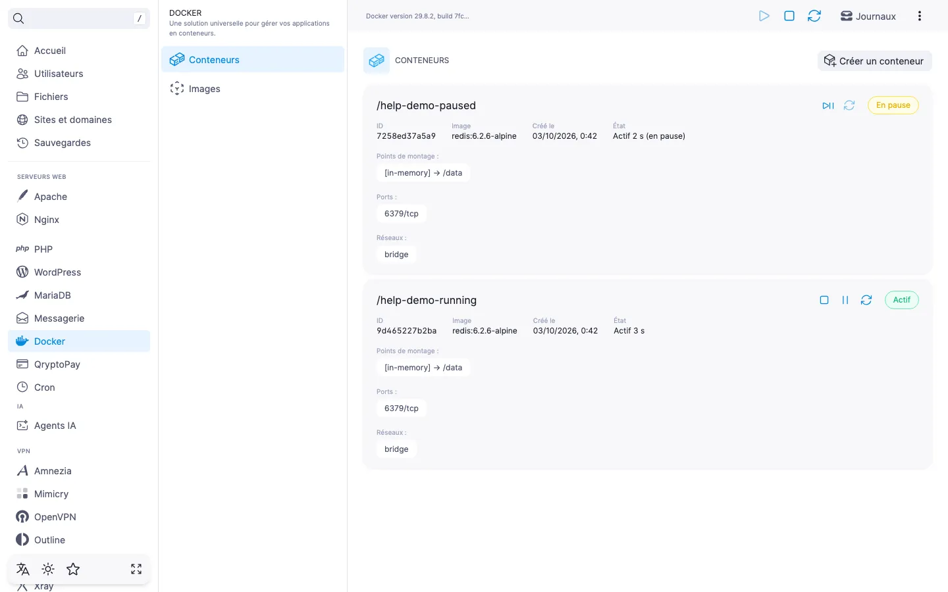Go to Messagerie mail section
Viewport: 948px width, 592px height.
click(79, 318)
